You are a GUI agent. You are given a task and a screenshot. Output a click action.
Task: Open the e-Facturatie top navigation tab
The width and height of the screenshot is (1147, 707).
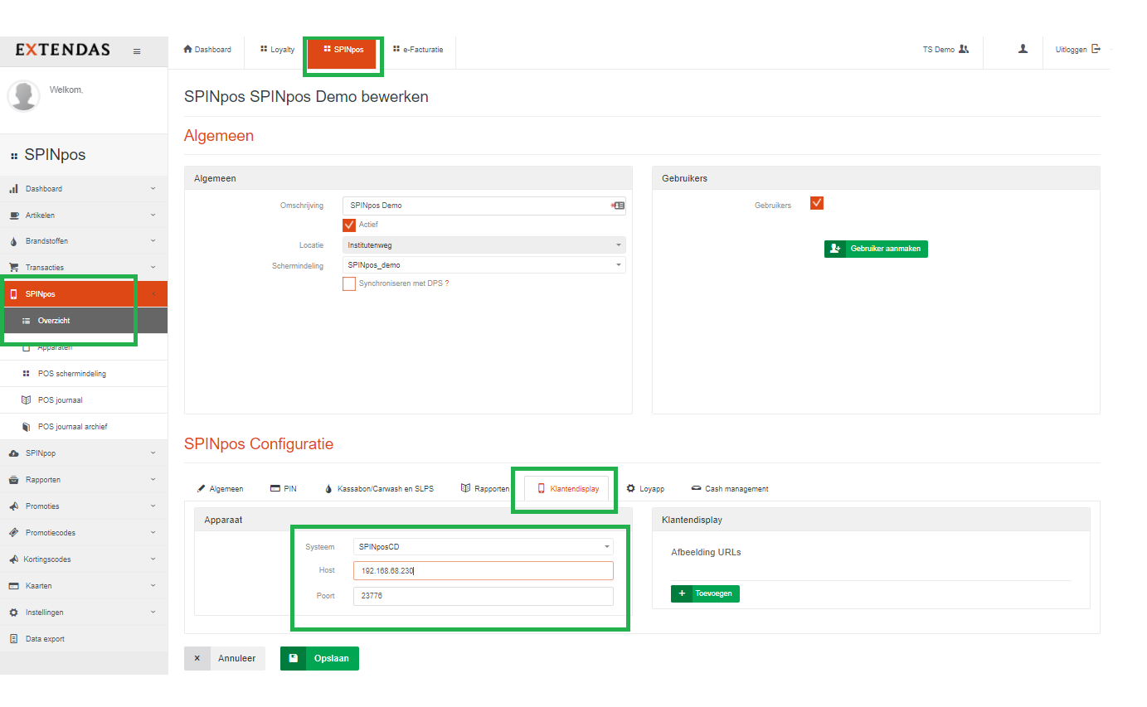(418, 50)
